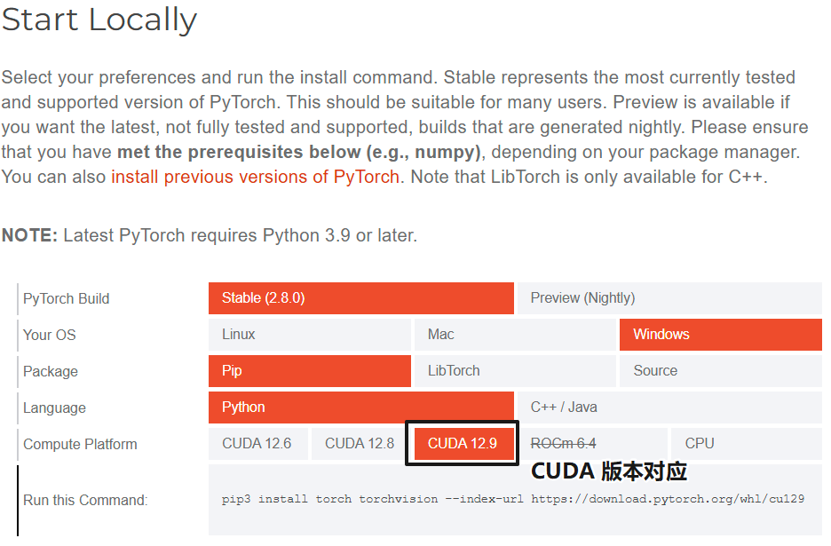
Task: Click the Start Locally heading
Action: point(99,20)
